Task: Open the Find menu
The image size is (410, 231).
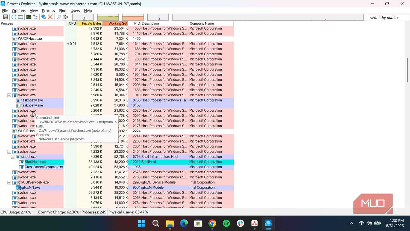Action: [x=63, y=11]
